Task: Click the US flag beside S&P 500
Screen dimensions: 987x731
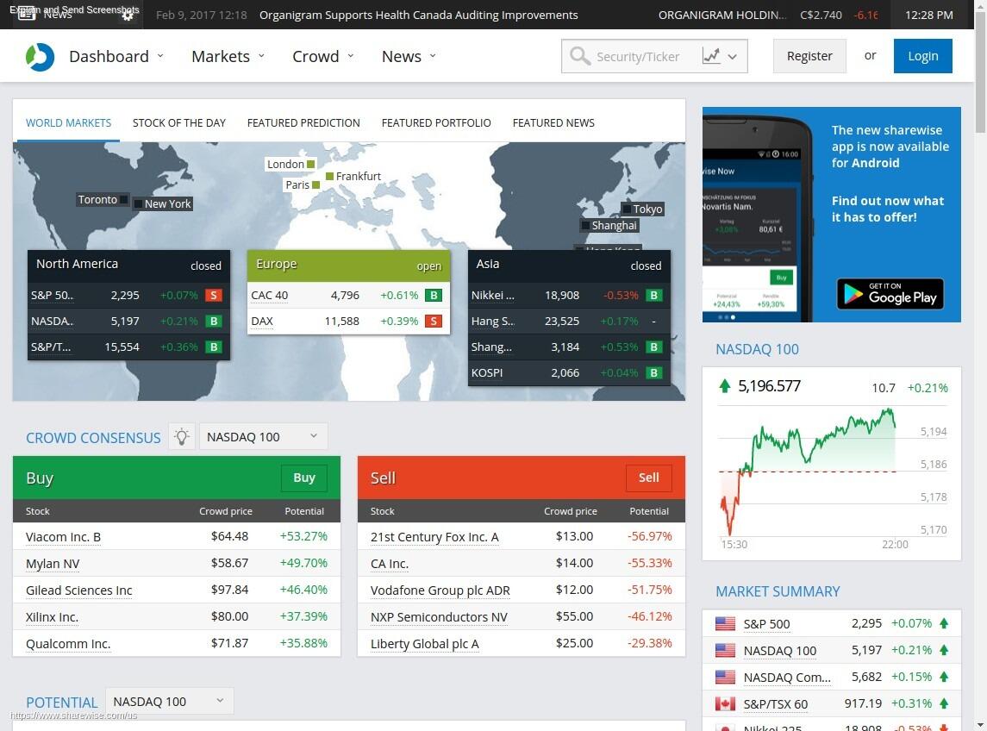Action: pyautogui.click(x=725, y=623)
